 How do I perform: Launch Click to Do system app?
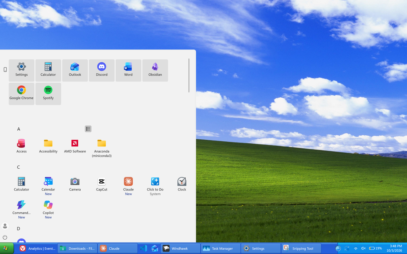click(155, 186)
